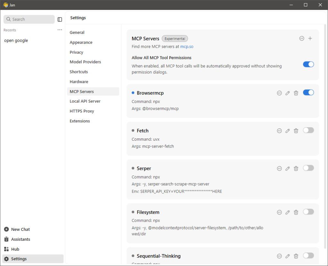Click the SERPER_API_KEY env text
Image resolution: width=328 pixels, height=266 pixels.
click(177, 191)
